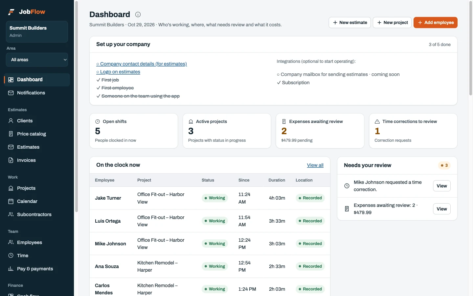
Task: Go to Subcontractors page
Action: (x=37, y=214)
